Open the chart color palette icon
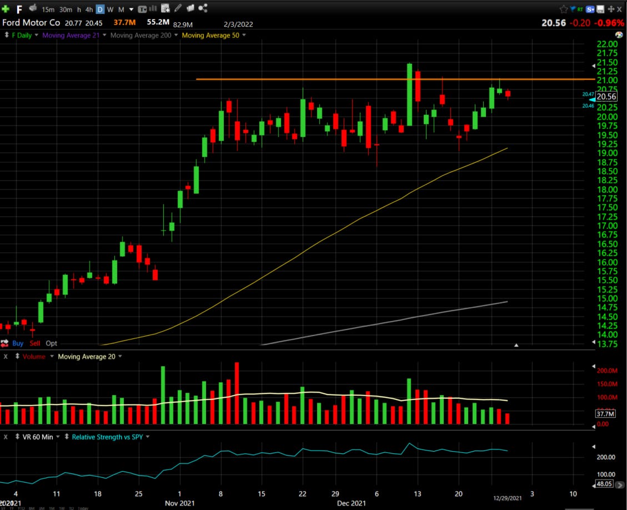 [x=619, y=35]
